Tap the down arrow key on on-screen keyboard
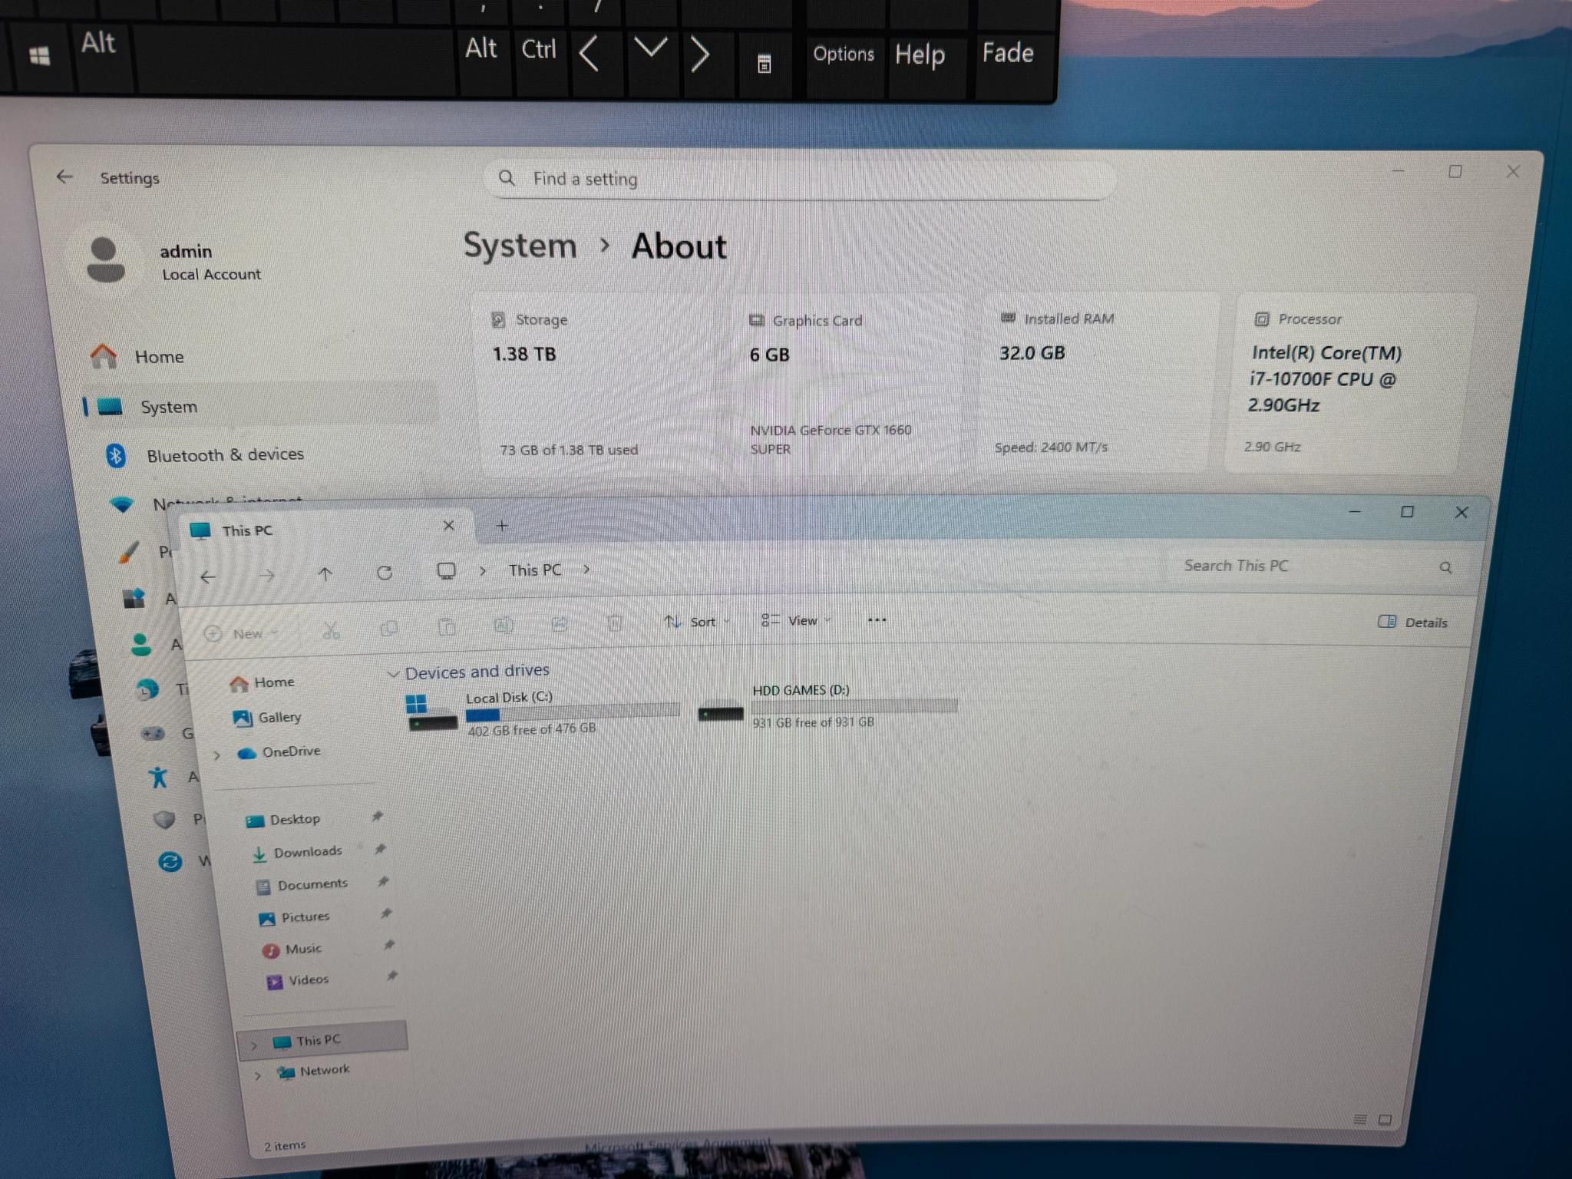The image size is (1572, 1179). (x=650, y=49)
